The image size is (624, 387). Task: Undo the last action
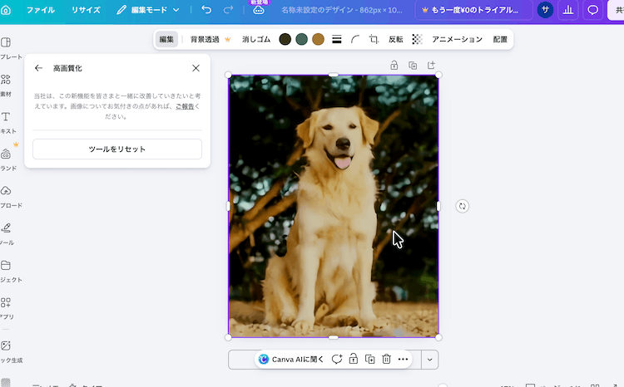pyautogui.click(x=206, y=9)
